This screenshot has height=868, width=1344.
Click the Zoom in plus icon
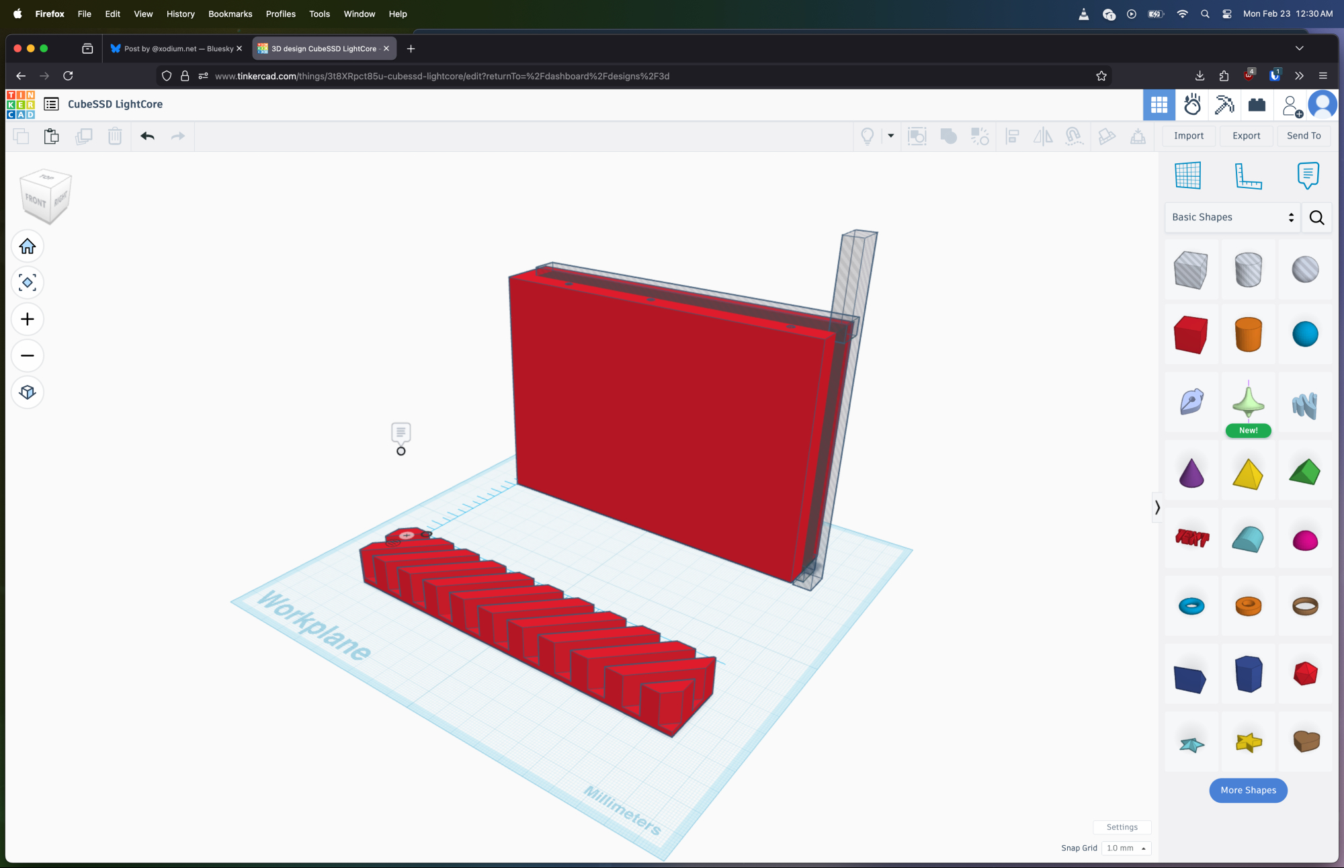pos(28,319)
